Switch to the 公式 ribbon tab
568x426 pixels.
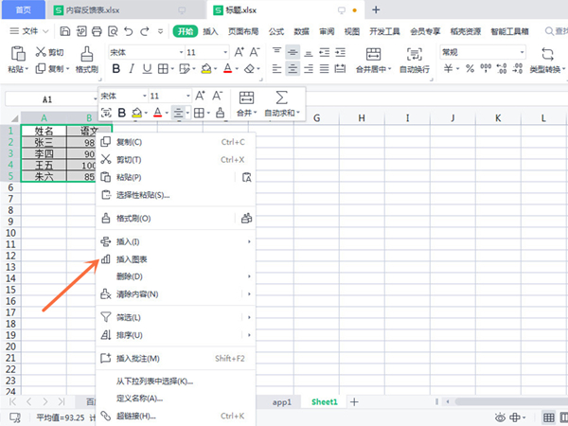click(275, 31)
